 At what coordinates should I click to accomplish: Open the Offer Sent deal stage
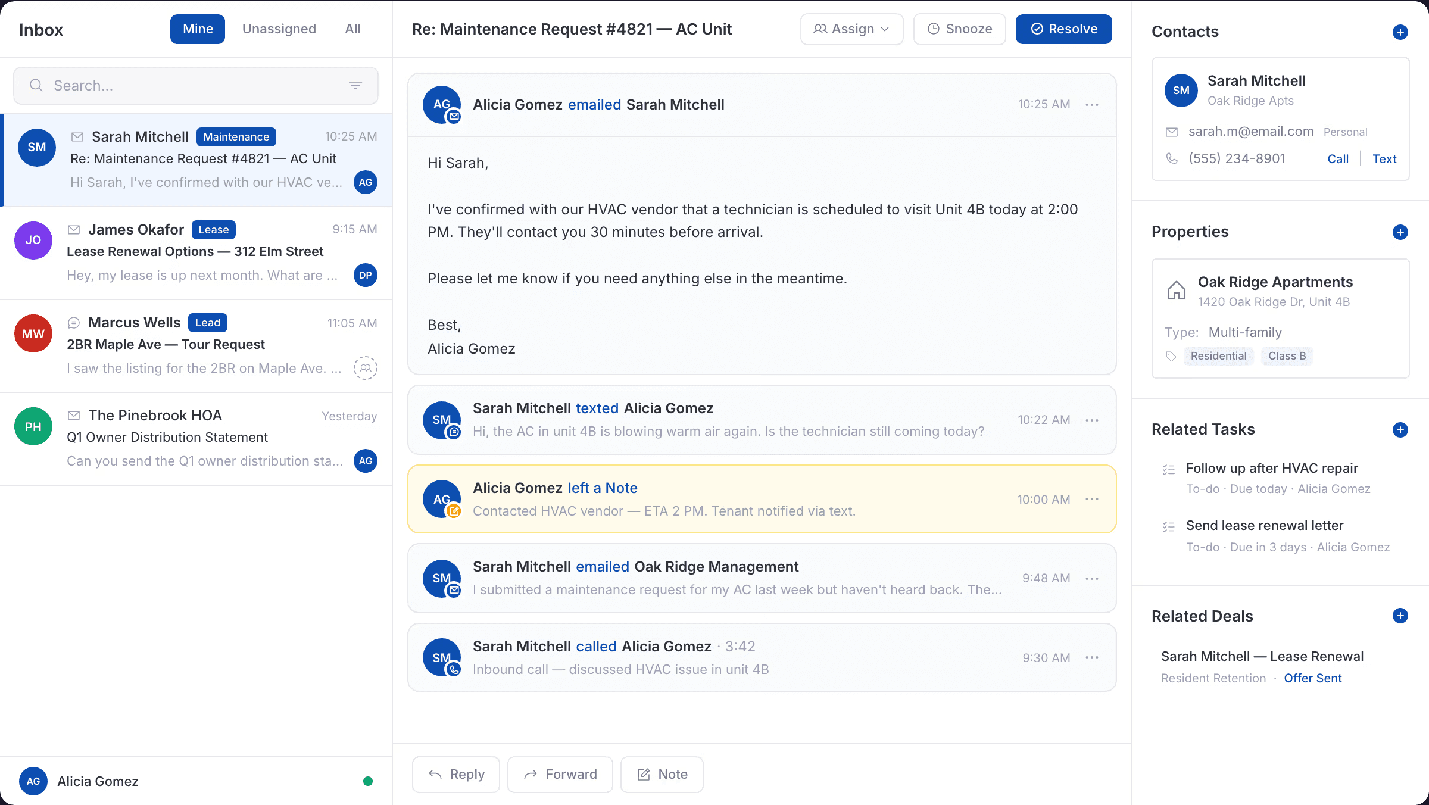[1313, 678]
